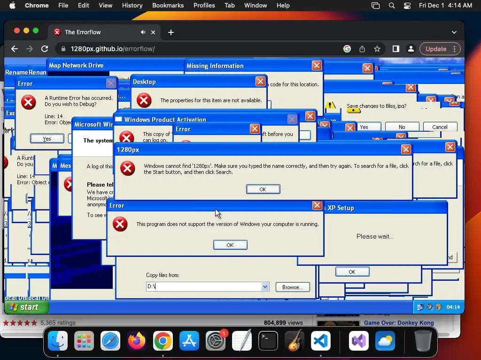Image resolution: width=481 pixels, height=360 pixels.
Task: Go forward to next page
Action: pos(30,49)
